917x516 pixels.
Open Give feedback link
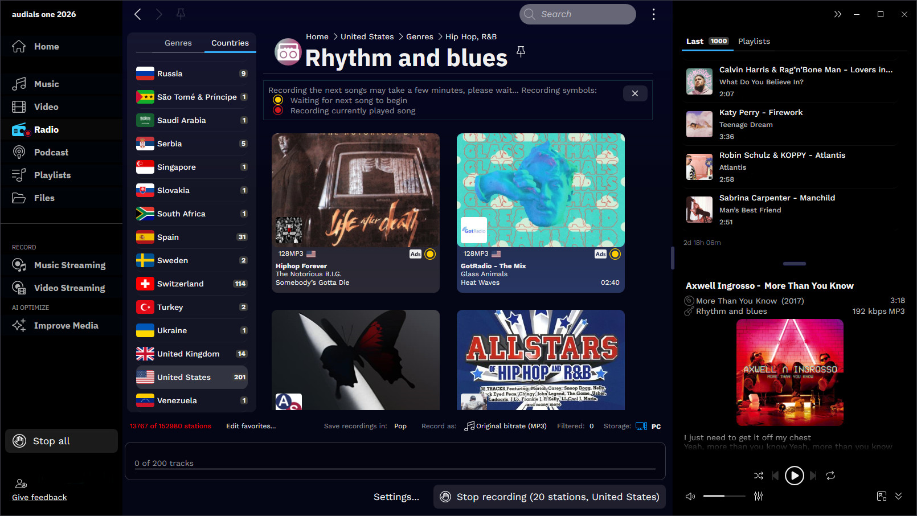click(39, 497)
